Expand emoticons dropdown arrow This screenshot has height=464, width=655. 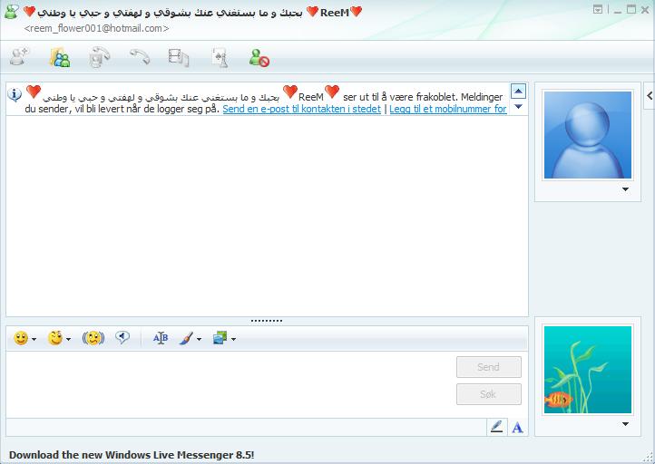pos(34,339)
